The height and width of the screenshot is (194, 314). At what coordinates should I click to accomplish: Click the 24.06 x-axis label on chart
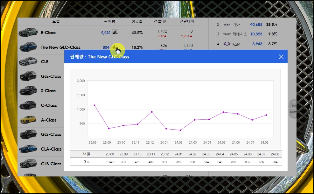pos(236,142)
